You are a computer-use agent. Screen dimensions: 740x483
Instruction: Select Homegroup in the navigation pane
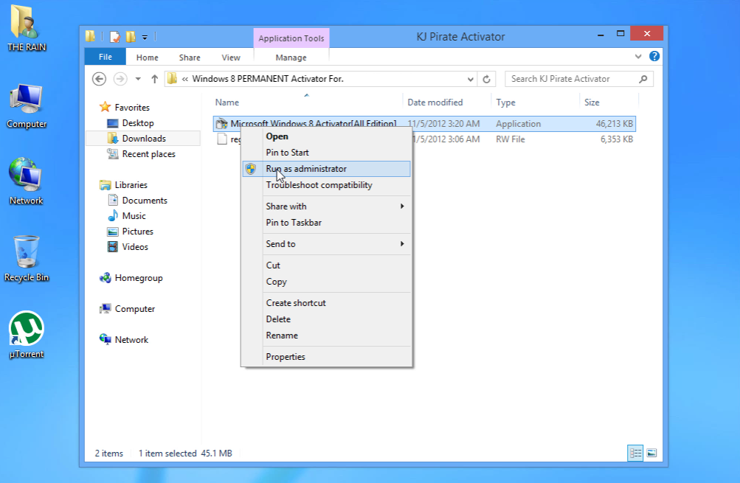pos(138,278)
